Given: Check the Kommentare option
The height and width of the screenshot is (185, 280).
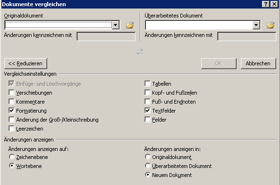Looking at the screenshot, I should [x=11, y=102].
